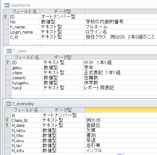
Task: Open data type cell for K_name field
Action: pyautogui.click(x=62, y=27)
